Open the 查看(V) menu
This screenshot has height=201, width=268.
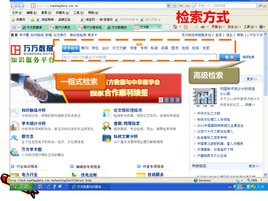pos(46,13)
